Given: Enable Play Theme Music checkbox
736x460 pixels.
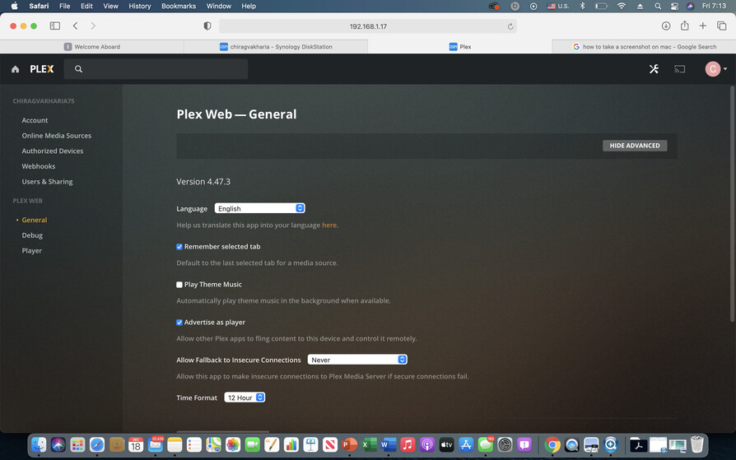Looking at the screenshot, I should (x=179, y=285).
